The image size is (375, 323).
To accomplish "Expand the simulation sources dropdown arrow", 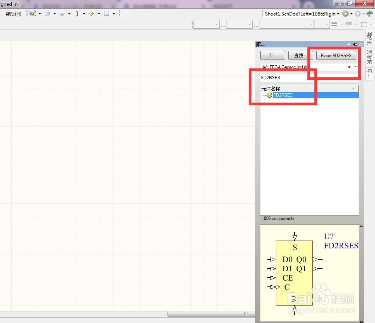I will coord(99,14).
